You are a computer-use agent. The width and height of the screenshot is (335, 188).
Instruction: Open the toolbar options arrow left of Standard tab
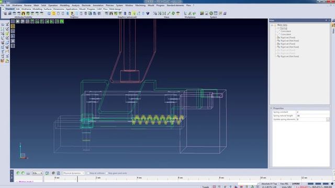3,9
